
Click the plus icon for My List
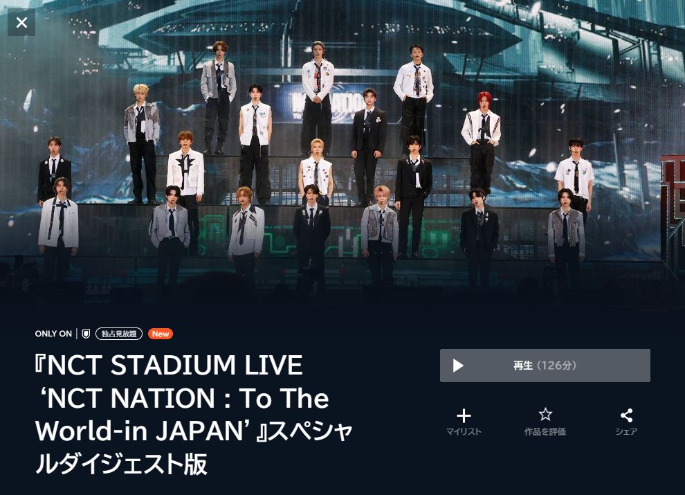tap(464, 415)
